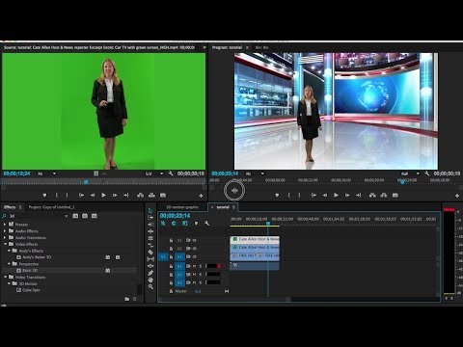Screen dimensions: 463x347
Task: Open Source monitor button editor plus icon
Action: click(201, 196)
